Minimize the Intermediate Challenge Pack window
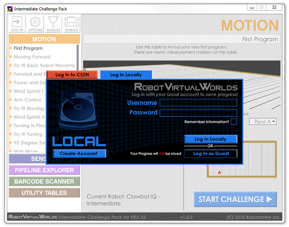 (252, 8)
